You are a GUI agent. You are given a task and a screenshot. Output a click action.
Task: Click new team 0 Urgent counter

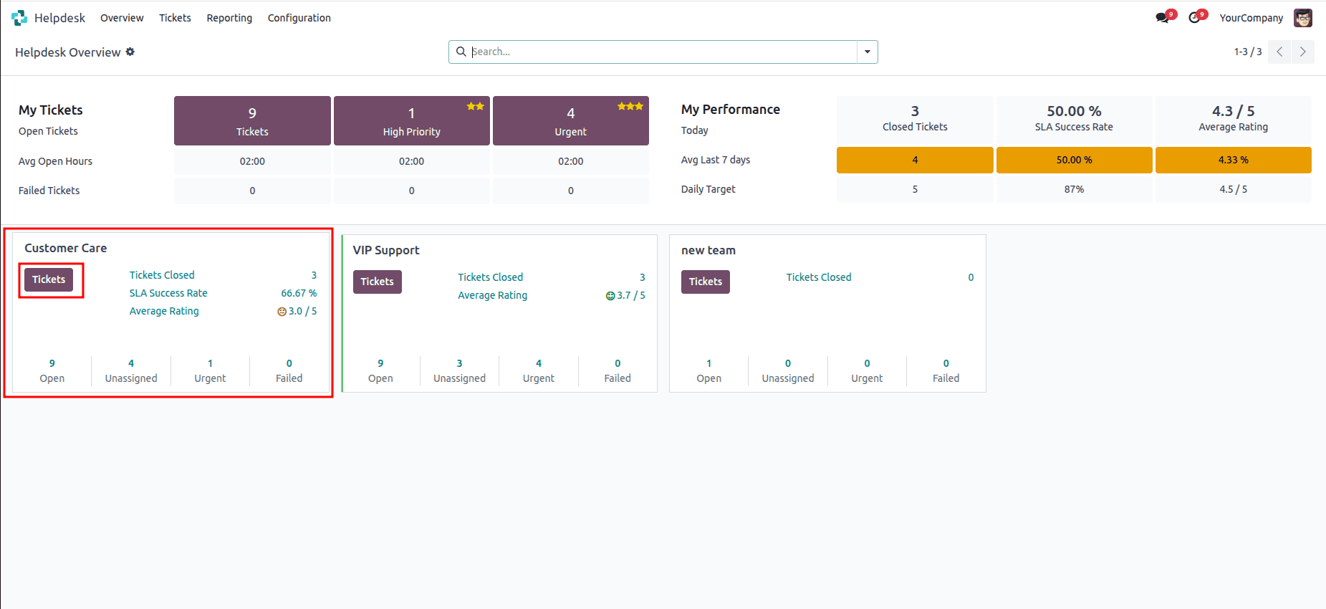[867, 371]
